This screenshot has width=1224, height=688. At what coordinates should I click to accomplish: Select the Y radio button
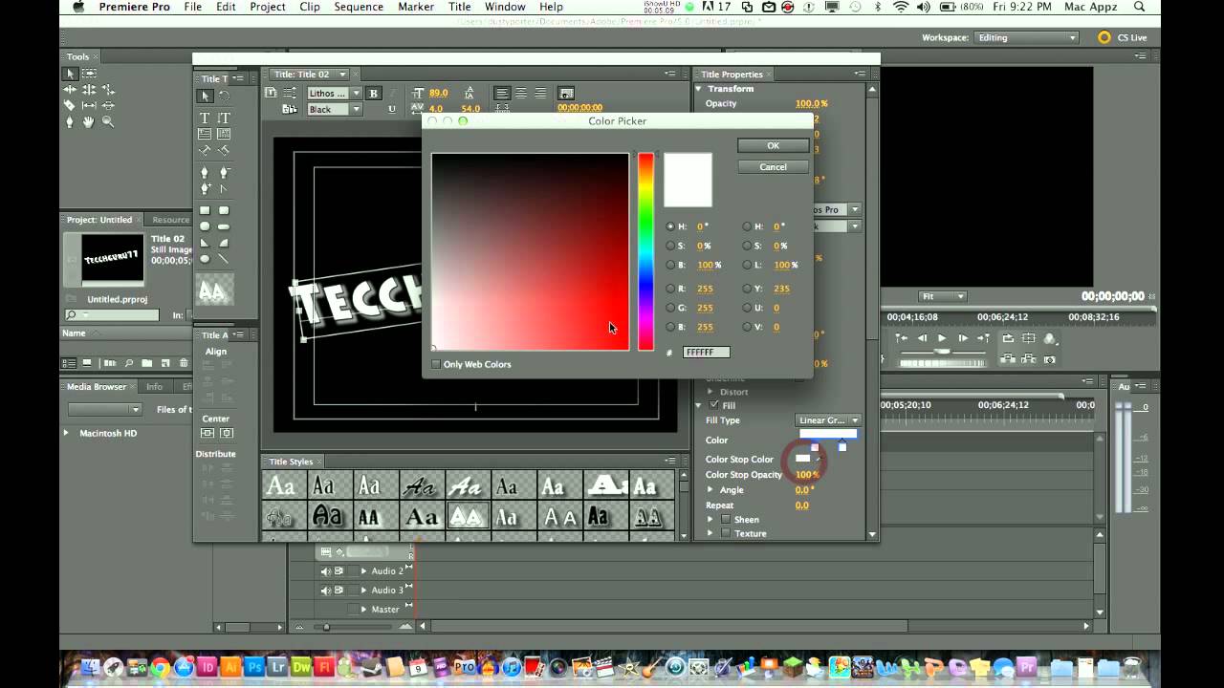coord(747,289)
